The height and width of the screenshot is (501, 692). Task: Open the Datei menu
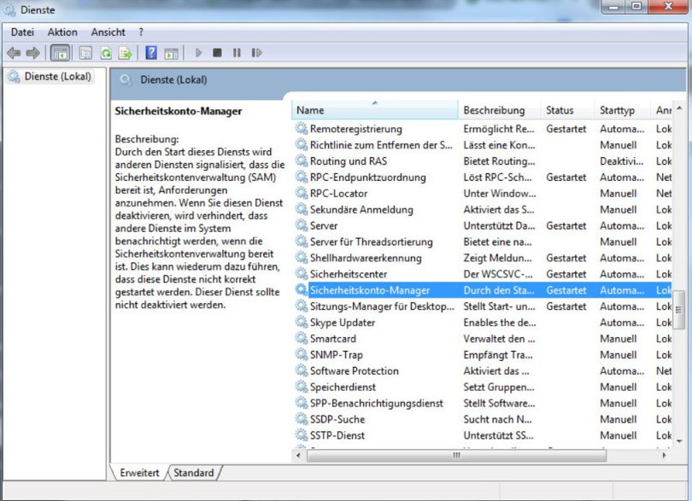(22, 32)
